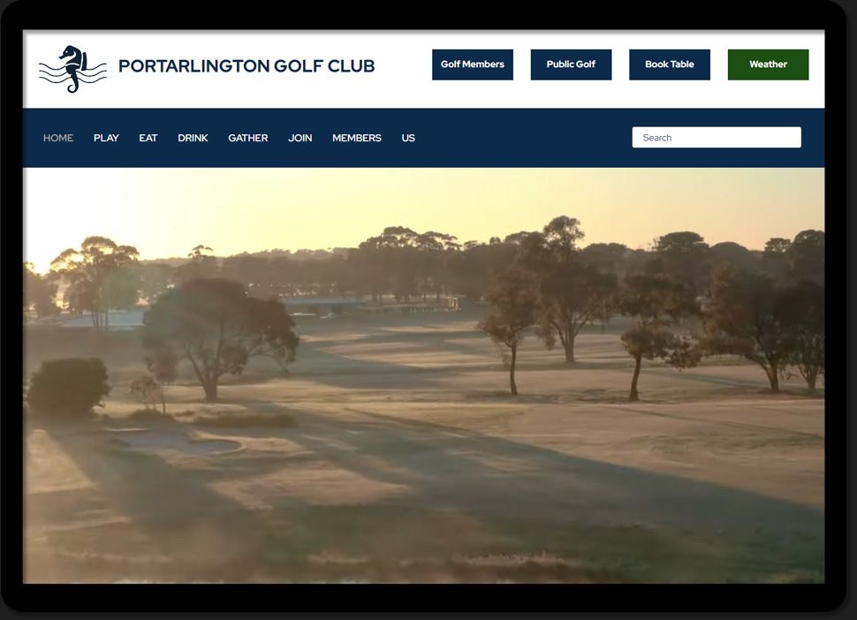The height and width of the screenshot is (620, 857).
Task: Select the Public Golf button
Action: coord(571,64)
